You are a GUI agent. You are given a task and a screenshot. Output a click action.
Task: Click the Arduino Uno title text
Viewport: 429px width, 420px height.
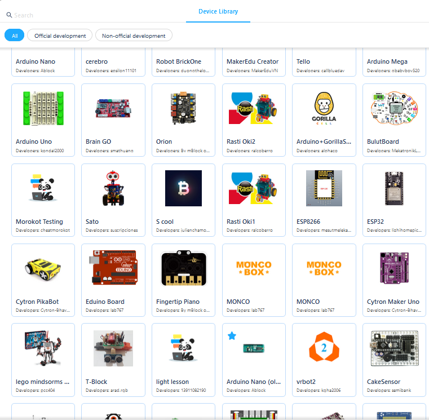[x=34, y=142]
